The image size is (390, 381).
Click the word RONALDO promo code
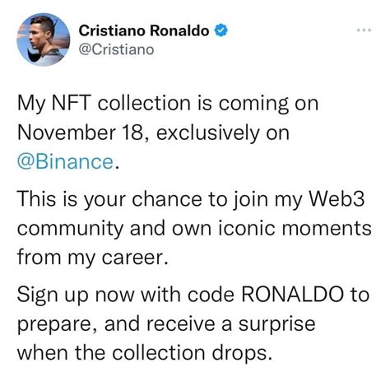pyautogui.click(x=292, y=295)
